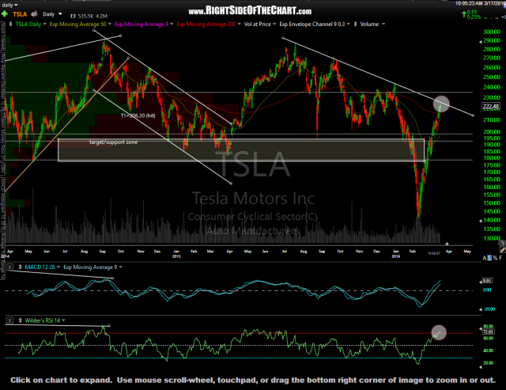The image size is (506, 390).
Task: Toggle logarithmic scale 'L' button
Action: point(489,258)
